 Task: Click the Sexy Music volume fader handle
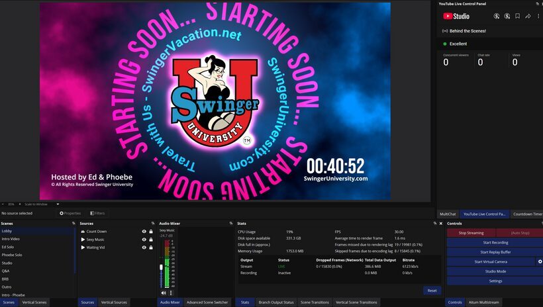click(161, 267)
